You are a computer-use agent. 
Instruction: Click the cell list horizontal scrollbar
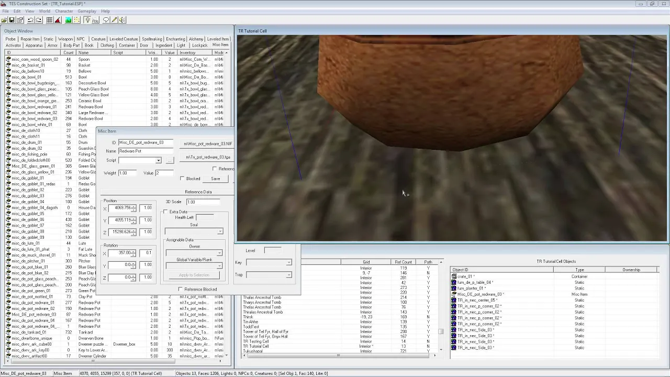pyautogui.click(x=338, y=356)
